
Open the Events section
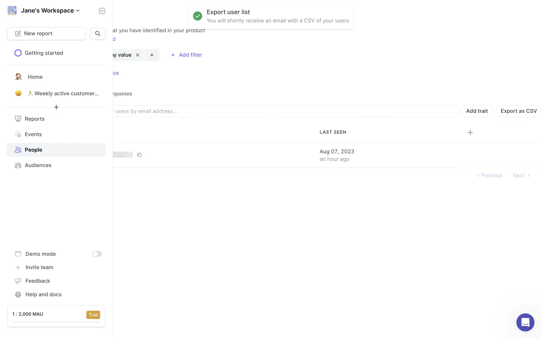(33, 134)
